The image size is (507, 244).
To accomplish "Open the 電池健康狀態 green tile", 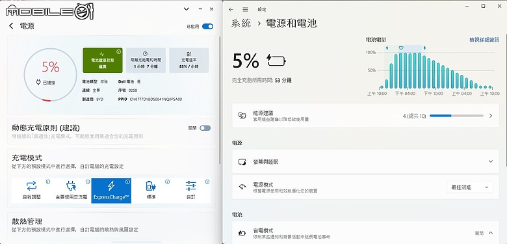I will [103, 61].
